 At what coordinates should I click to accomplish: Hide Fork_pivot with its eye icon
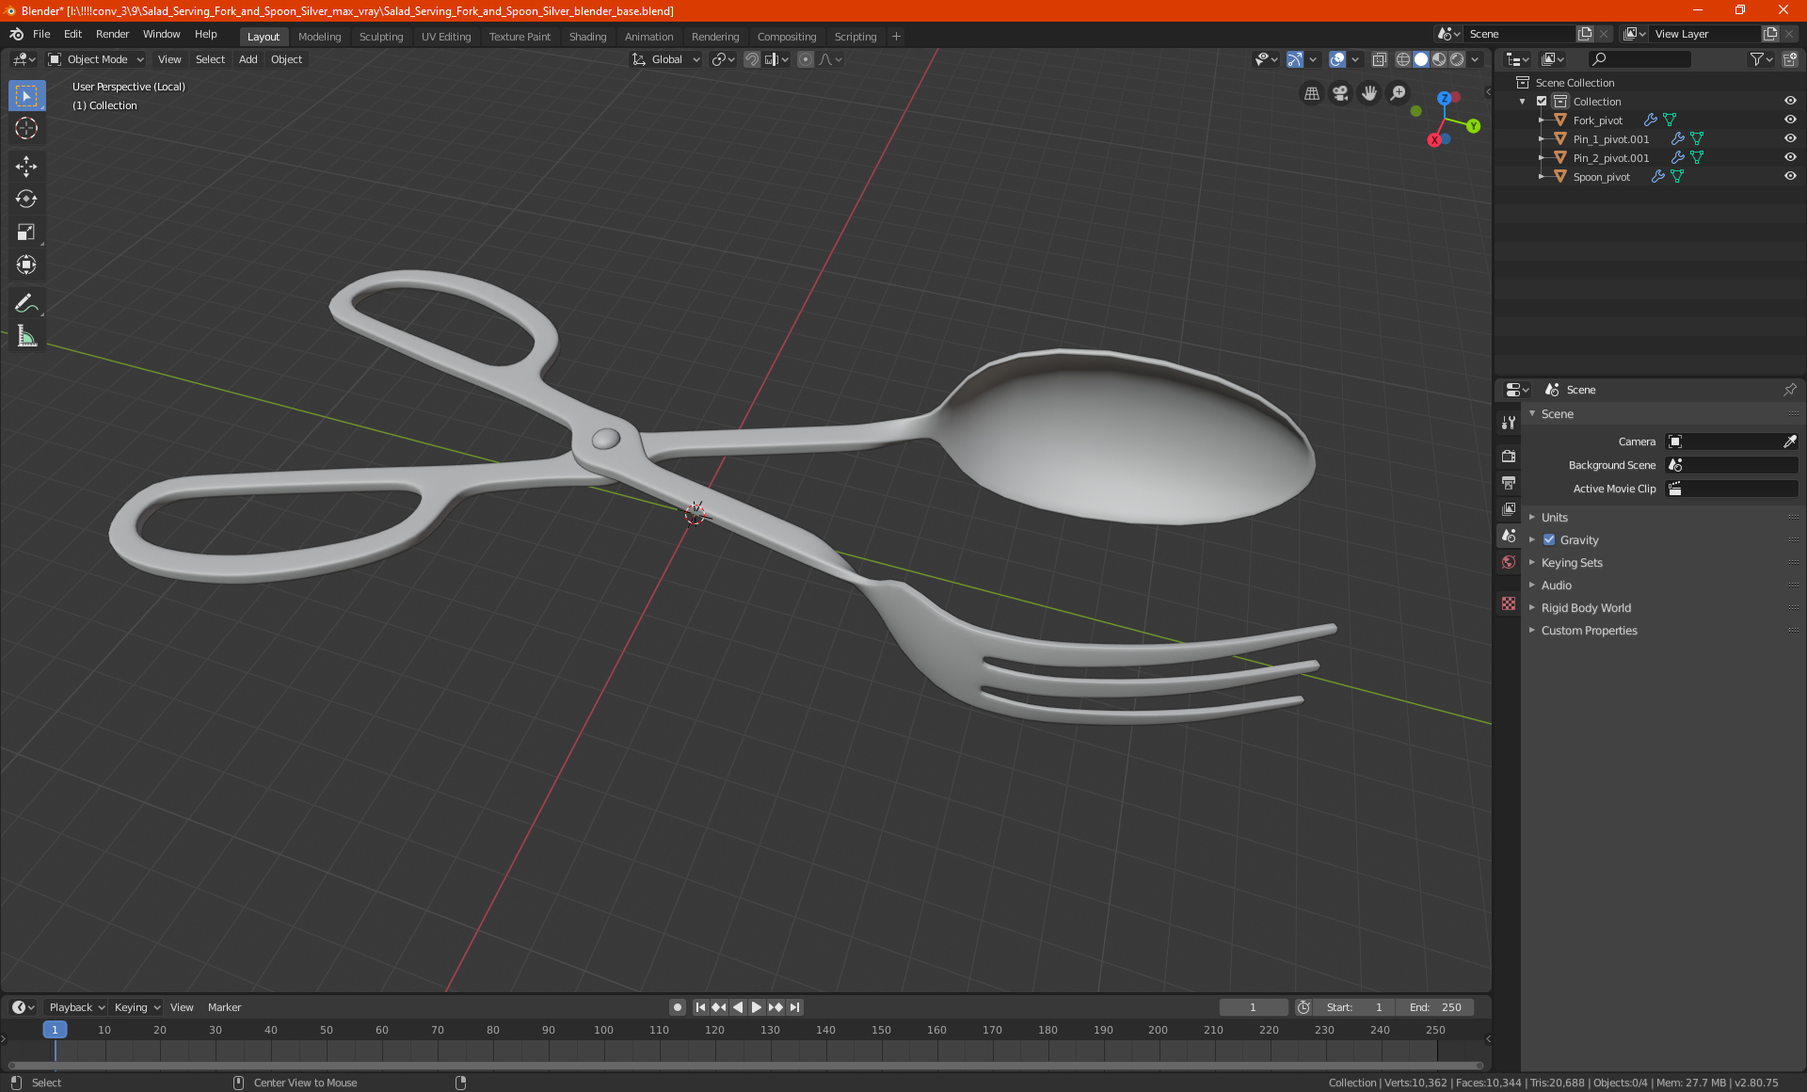tap(1790, 120)
